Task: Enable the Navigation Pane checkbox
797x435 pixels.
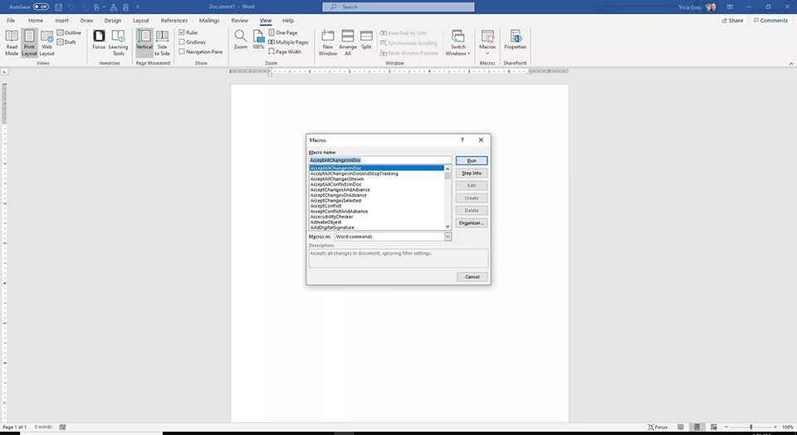Action: pyautogui.click(x=182, y=51)
